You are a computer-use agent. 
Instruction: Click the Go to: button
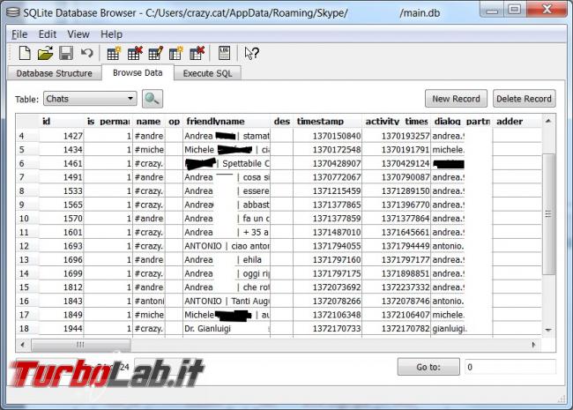click(428, 367)
